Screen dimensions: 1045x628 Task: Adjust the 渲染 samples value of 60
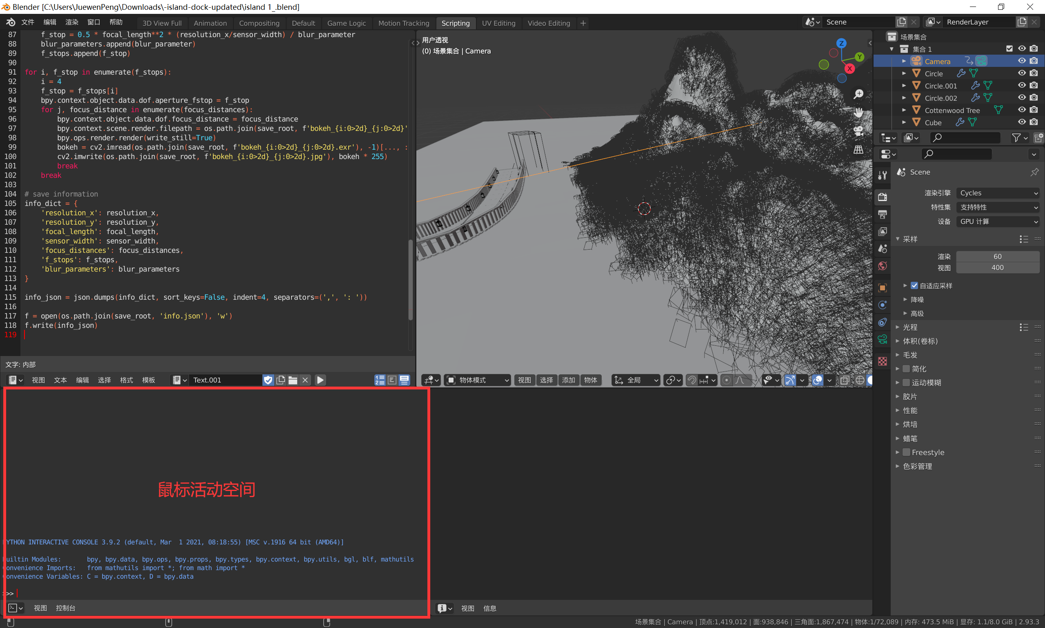pyautogui.click(x=998, y=257)
